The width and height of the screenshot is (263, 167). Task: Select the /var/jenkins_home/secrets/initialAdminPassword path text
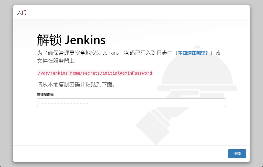point(95,73)
